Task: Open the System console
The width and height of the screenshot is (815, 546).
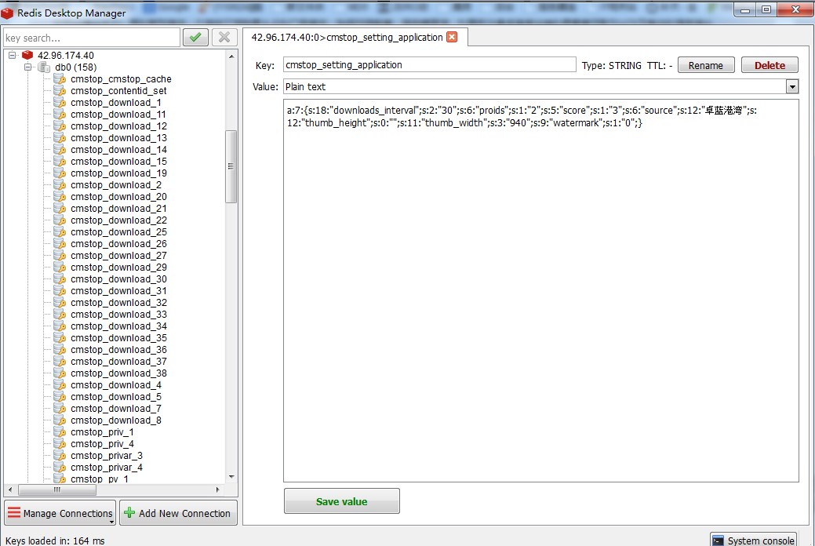Action: coord(753,541)
